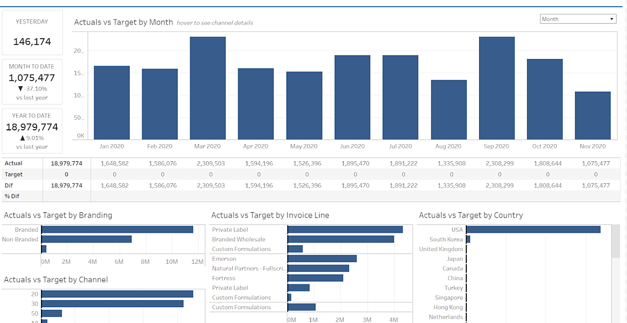Select channel 20 bar in Channel chart
The image size is (627, 323).
pyautogui.click(x=118, y=294)
